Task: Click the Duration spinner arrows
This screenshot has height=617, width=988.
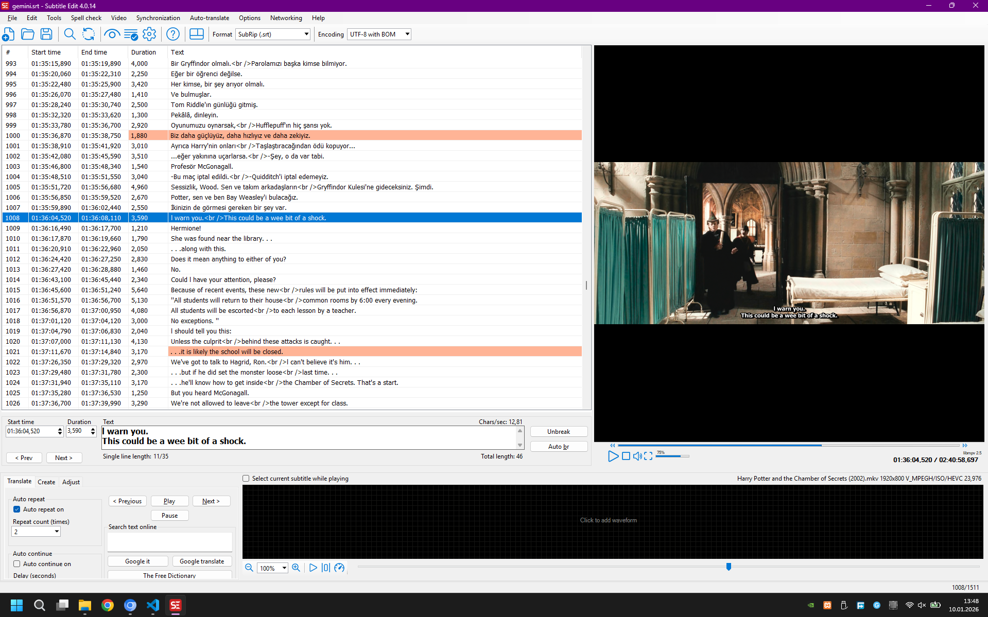Action: coord(93,431)
